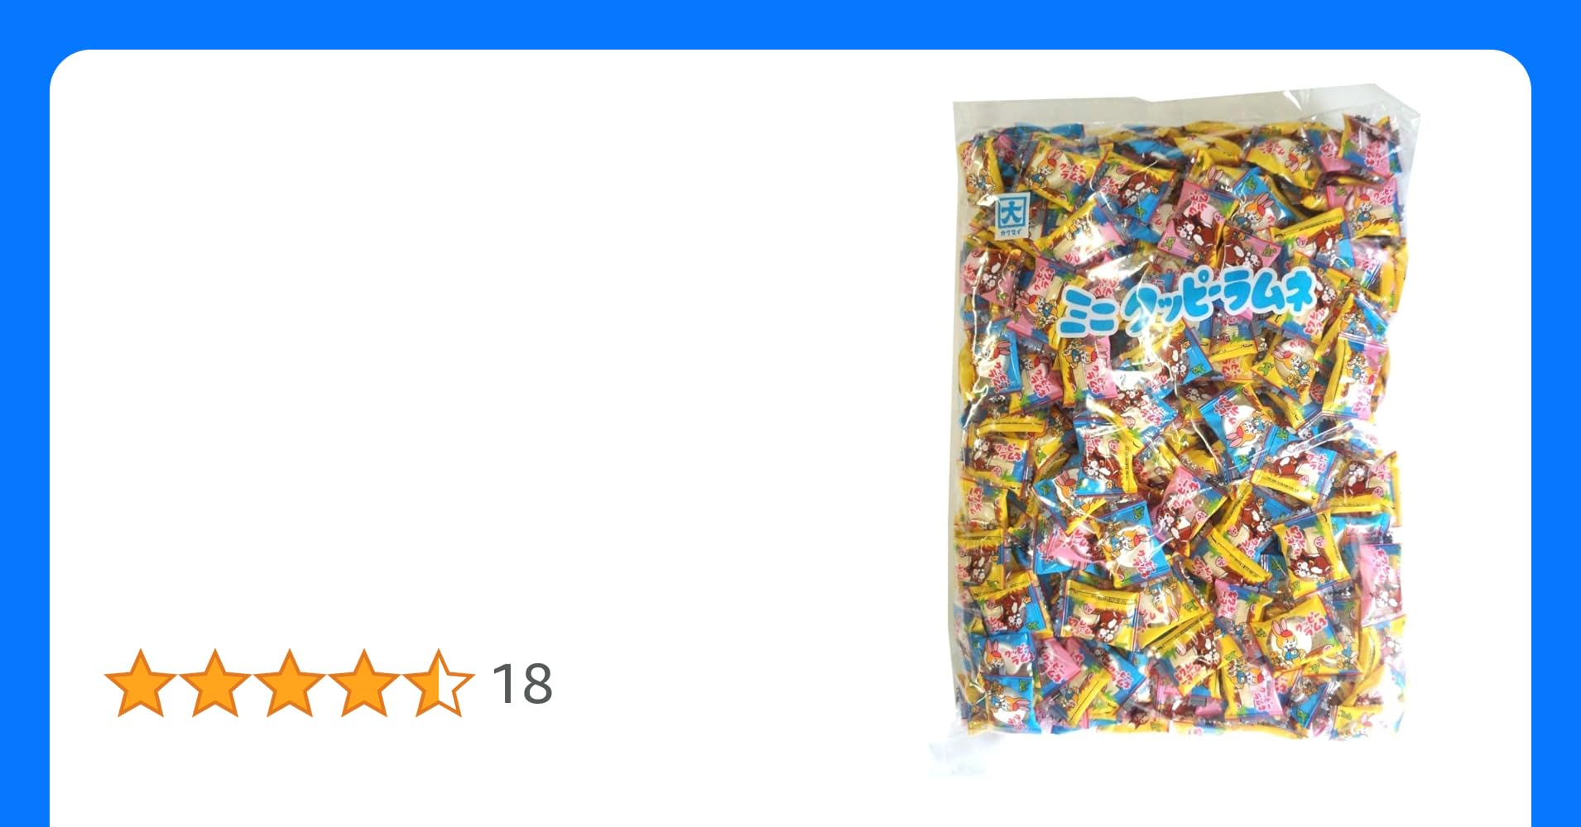This screenshot has width=1581, height=827.
Task: Choose the third rating star
Action: [290, 683]
